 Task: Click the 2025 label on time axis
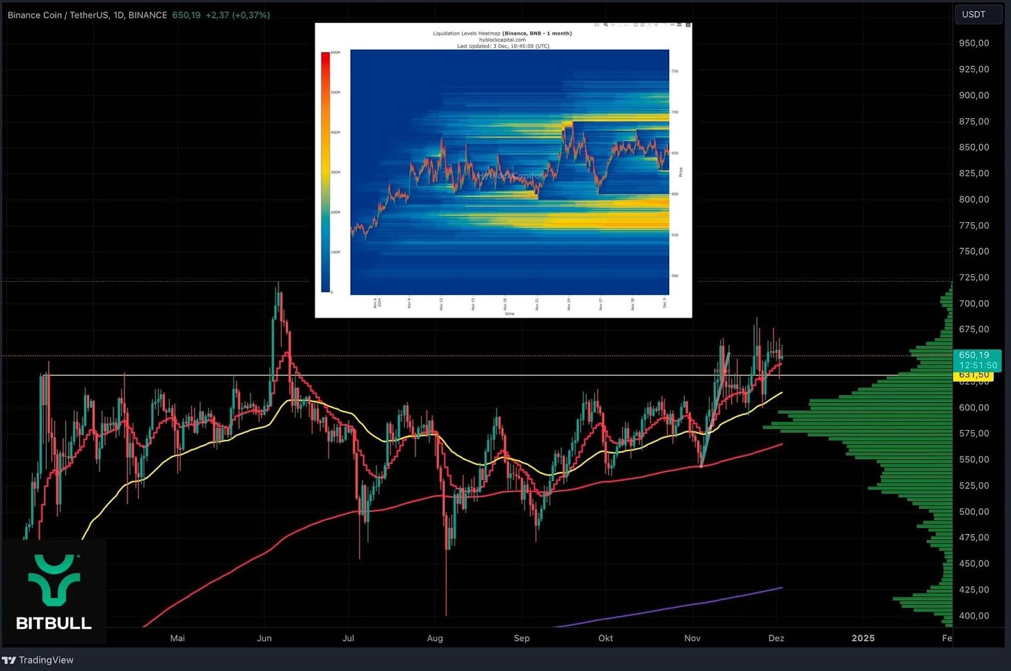[x=863, y=638]
